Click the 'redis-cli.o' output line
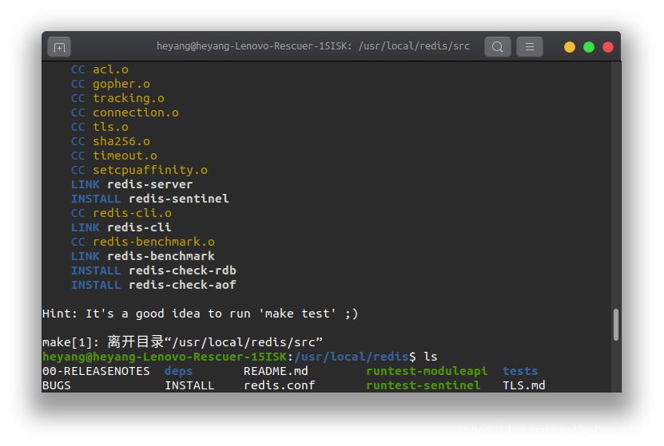664x446 pixels. tap(121, 213)
